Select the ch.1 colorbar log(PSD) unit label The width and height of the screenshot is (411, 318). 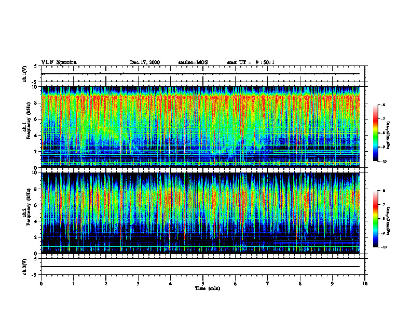tap(389, 136)
